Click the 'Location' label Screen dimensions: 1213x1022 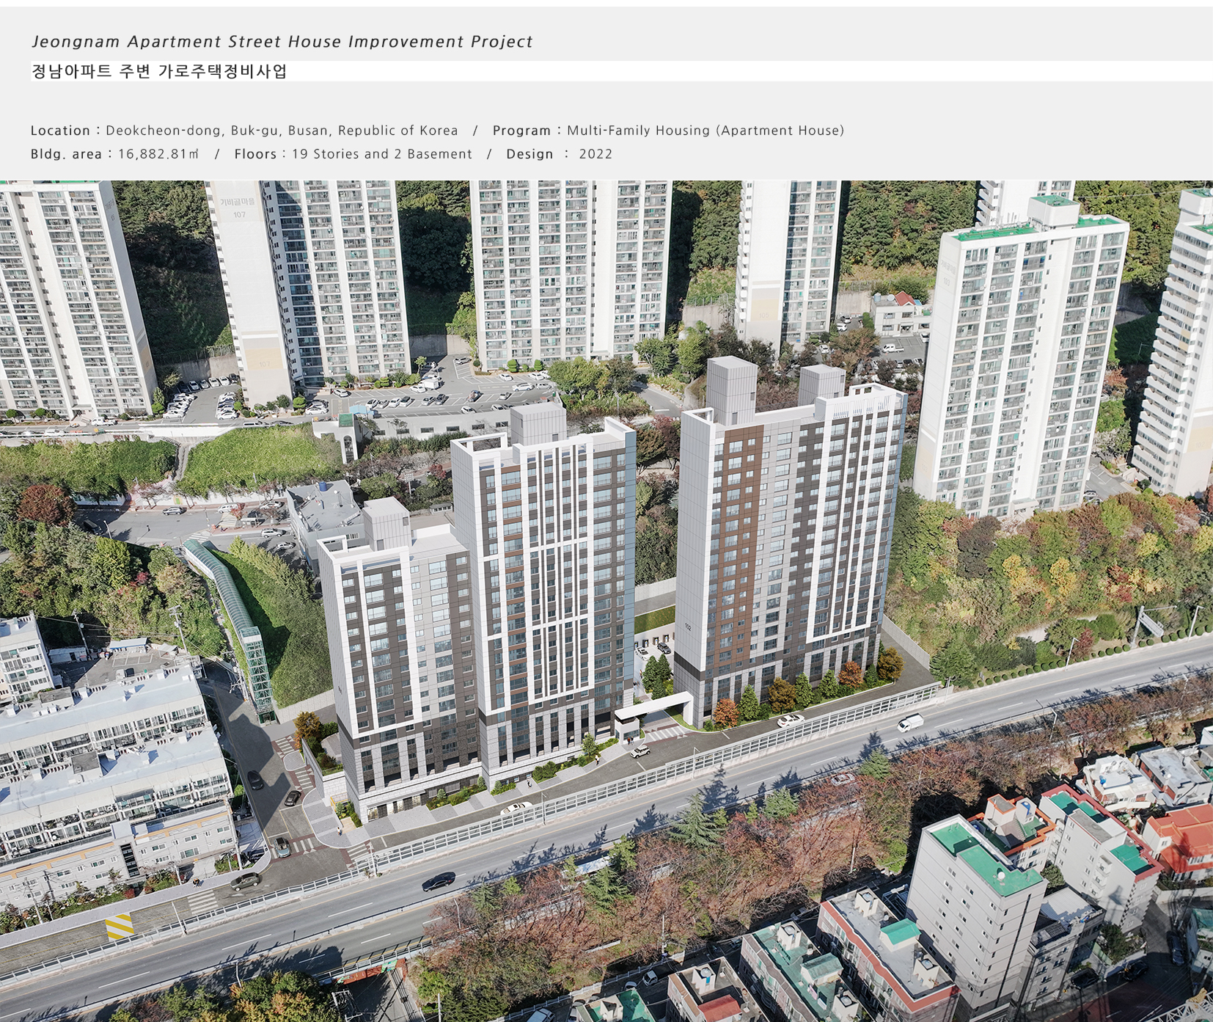pos(60,131)
